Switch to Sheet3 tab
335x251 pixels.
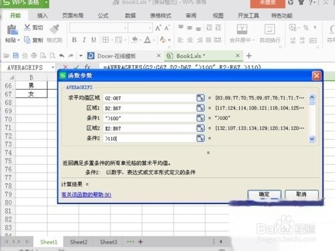(x=109, y=242)
